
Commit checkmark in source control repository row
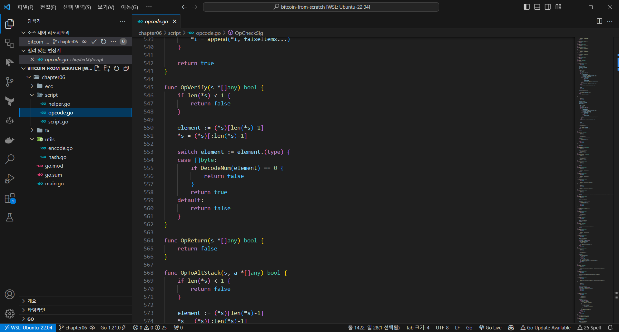tap(94, 42)
